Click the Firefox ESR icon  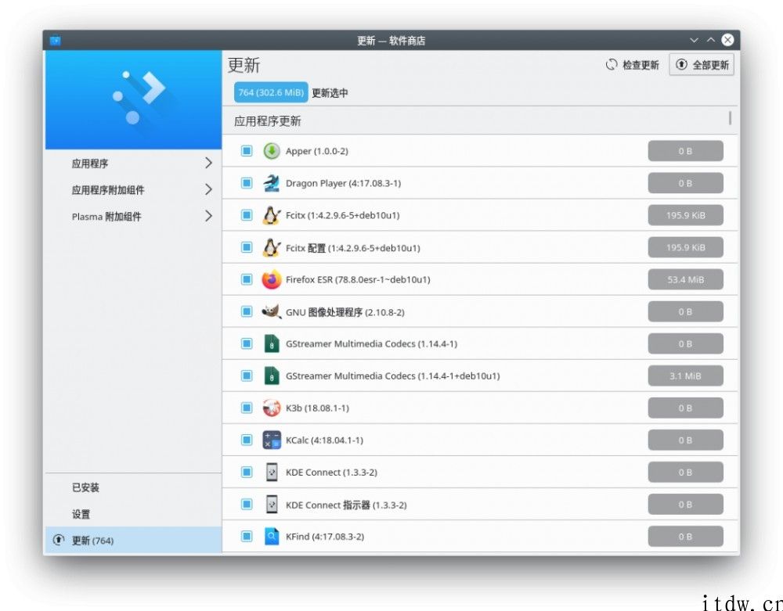coord(271,279)
